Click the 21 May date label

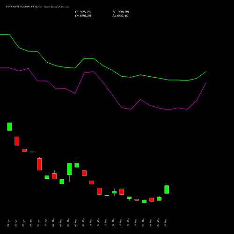(151, 222)
